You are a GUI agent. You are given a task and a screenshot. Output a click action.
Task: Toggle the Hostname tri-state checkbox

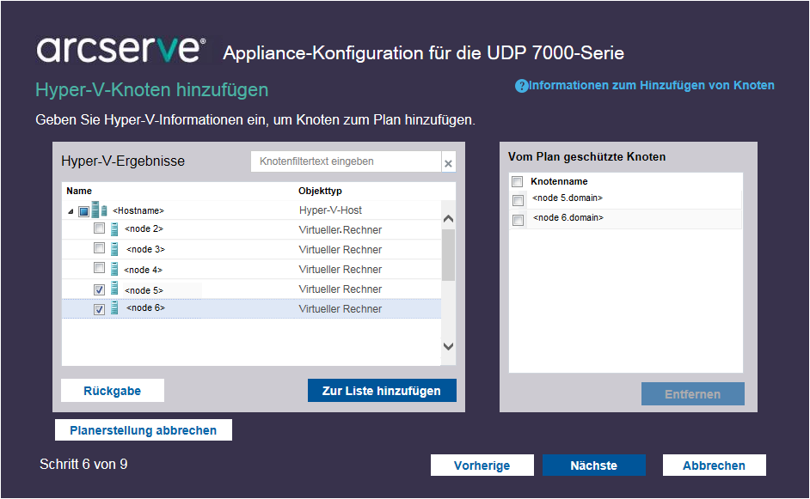tap(83, 211)
